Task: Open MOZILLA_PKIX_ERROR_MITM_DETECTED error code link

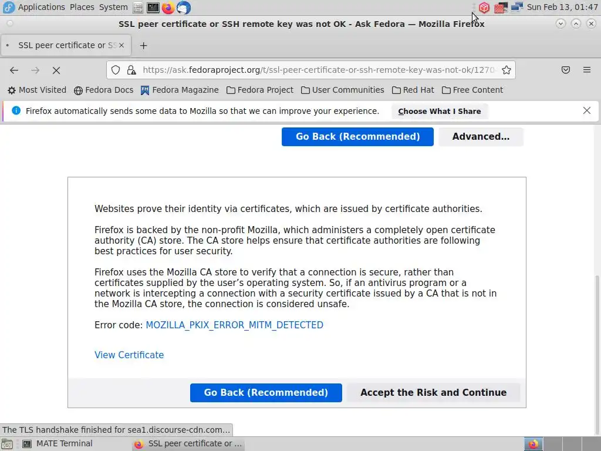Action: (x=235, y=325)
